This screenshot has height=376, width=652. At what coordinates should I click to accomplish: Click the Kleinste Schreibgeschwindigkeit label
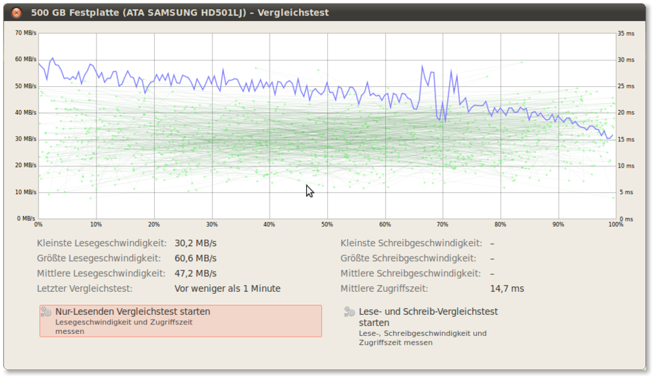click(x=412, y=243)
